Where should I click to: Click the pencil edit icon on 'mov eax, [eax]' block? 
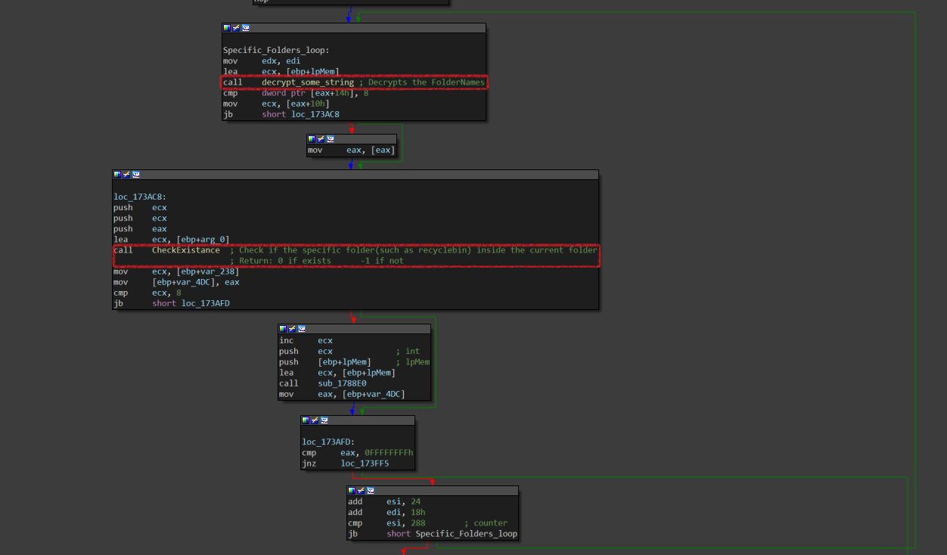coord(321,139)
